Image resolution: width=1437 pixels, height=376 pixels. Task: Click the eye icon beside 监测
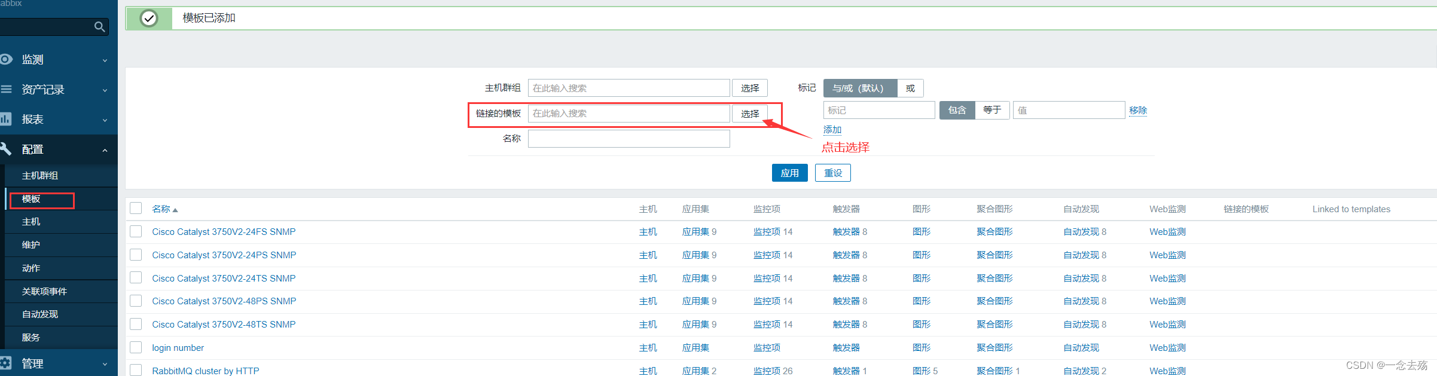6,59
